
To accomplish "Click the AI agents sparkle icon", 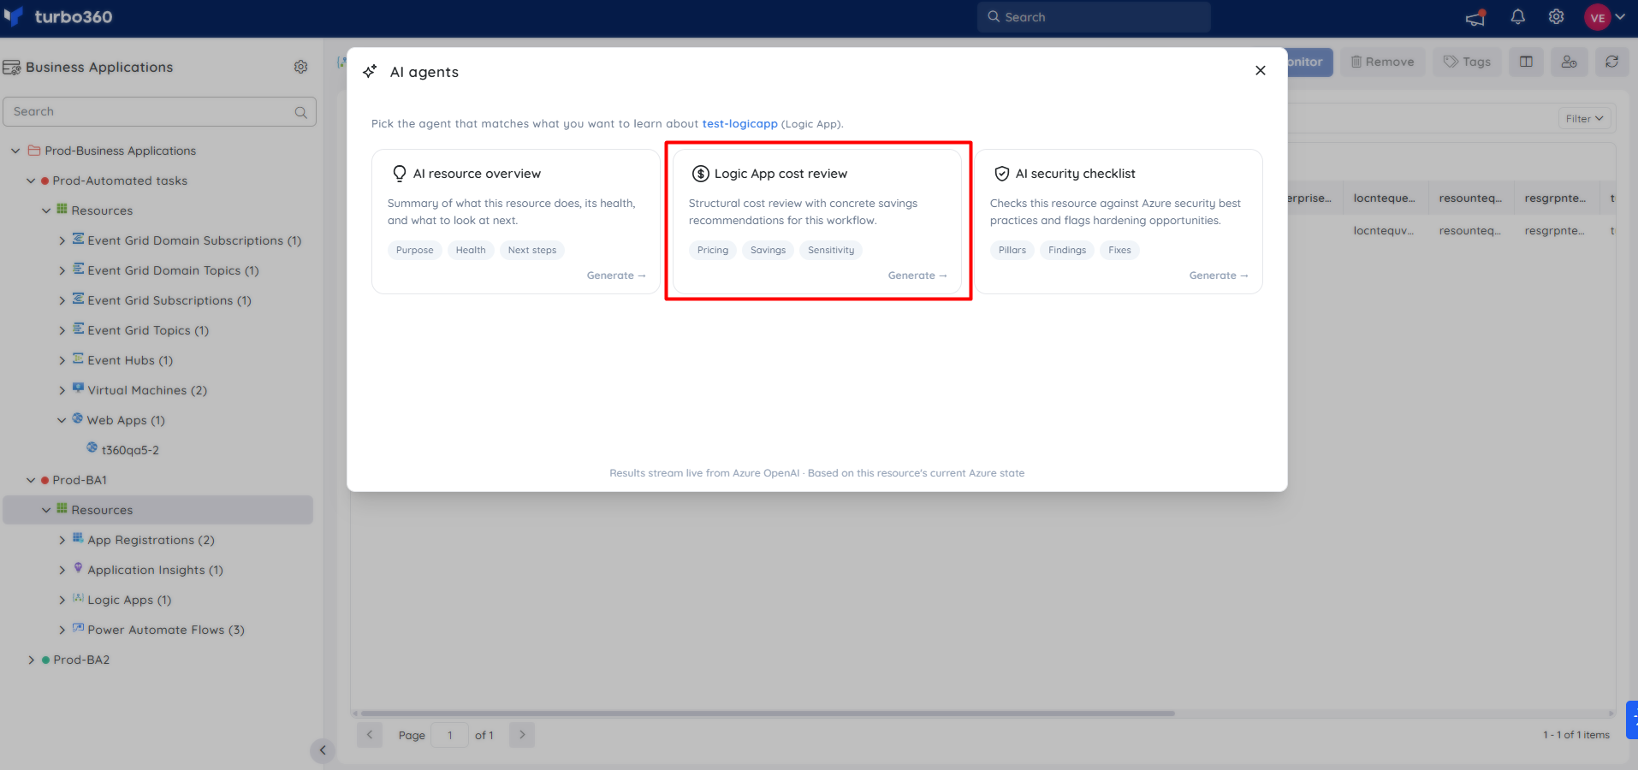I will pyautogui.click(x=370, y=72).
